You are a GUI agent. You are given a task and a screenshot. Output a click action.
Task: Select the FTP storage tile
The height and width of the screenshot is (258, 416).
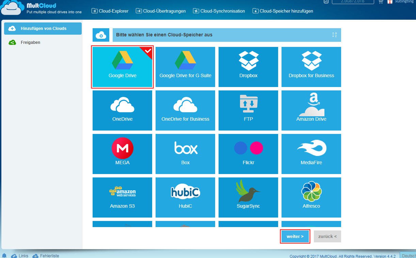click(248, 110)
